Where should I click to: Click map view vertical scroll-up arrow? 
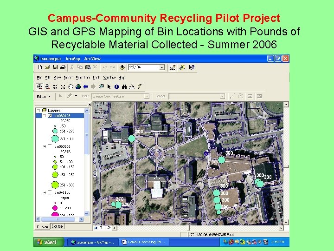point(286,105)
